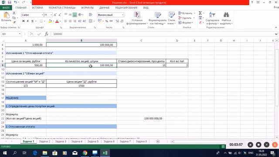The width and height of the screenshot is (279, 157).
Task: Switch to the РАЗМЕТКА СТРАНИЦЫ tab
Action: point(62,8)
